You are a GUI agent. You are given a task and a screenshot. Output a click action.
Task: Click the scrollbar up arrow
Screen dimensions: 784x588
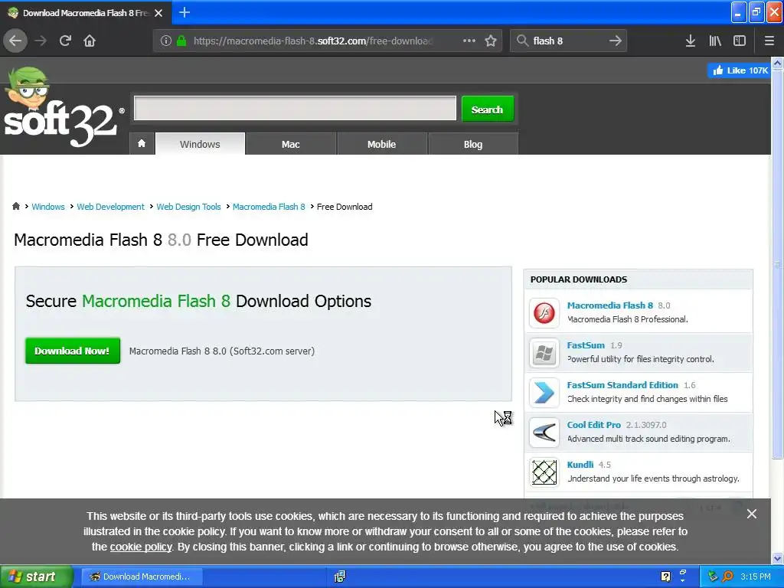[777, 63]
